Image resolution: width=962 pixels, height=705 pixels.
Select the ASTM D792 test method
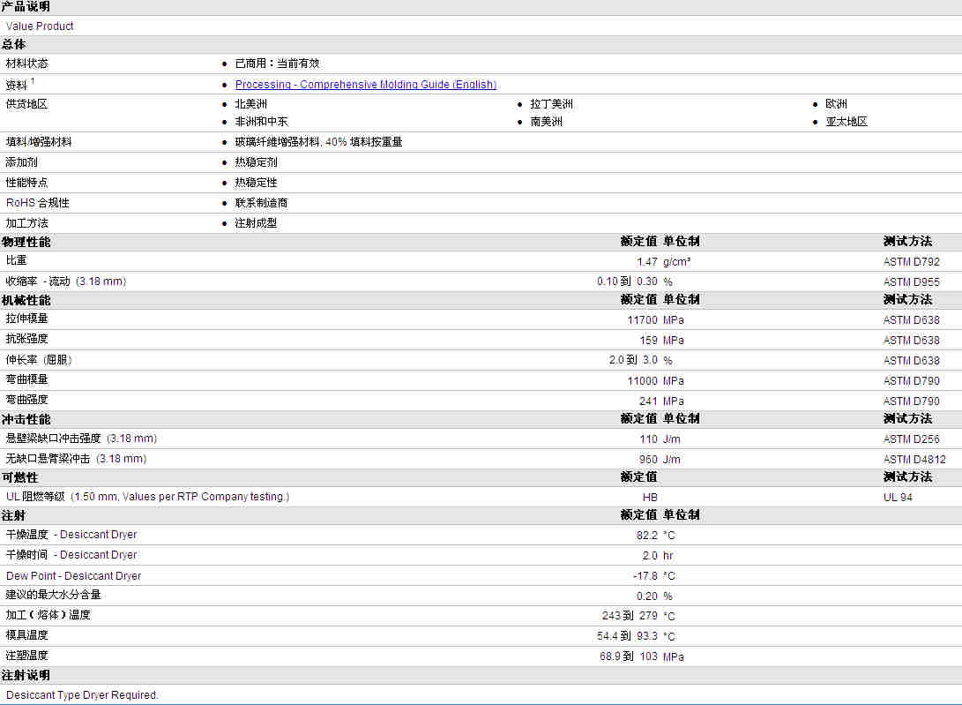[x=911, y=262]
